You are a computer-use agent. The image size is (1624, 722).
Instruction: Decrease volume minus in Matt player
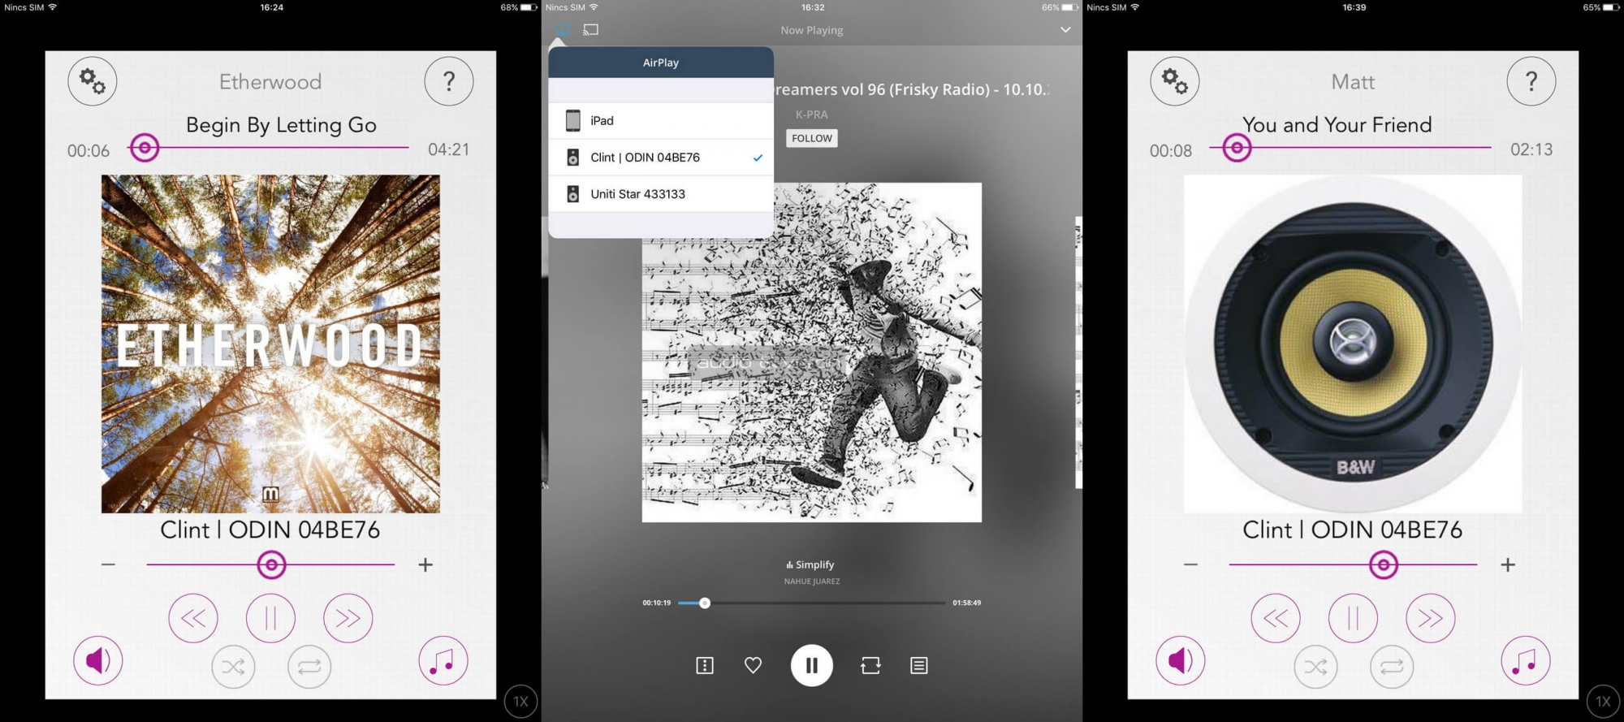pos(1190,564)
